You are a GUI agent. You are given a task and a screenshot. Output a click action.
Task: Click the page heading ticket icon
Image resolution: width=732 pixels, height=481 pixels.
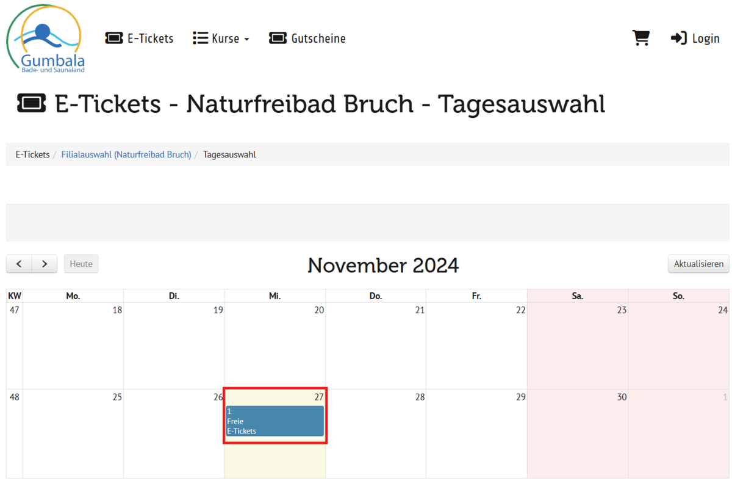click(32, 104)
